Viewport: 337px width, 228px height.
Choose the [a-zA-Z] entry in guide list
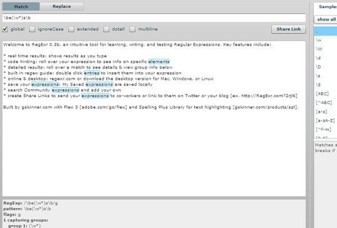point(325,121)
